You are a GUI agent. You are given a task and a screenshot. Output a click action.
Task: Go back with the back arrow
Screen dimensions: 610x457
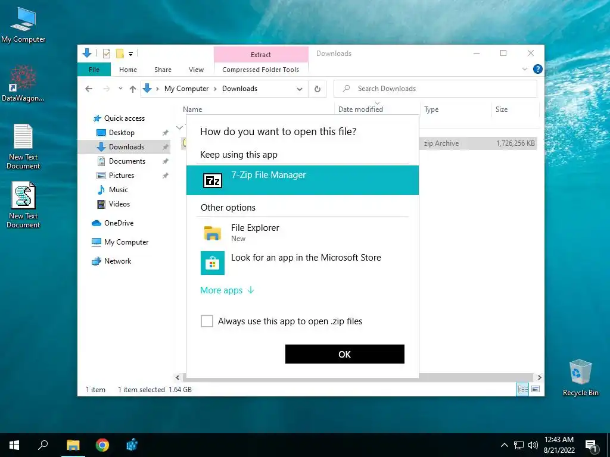[89, 89]
